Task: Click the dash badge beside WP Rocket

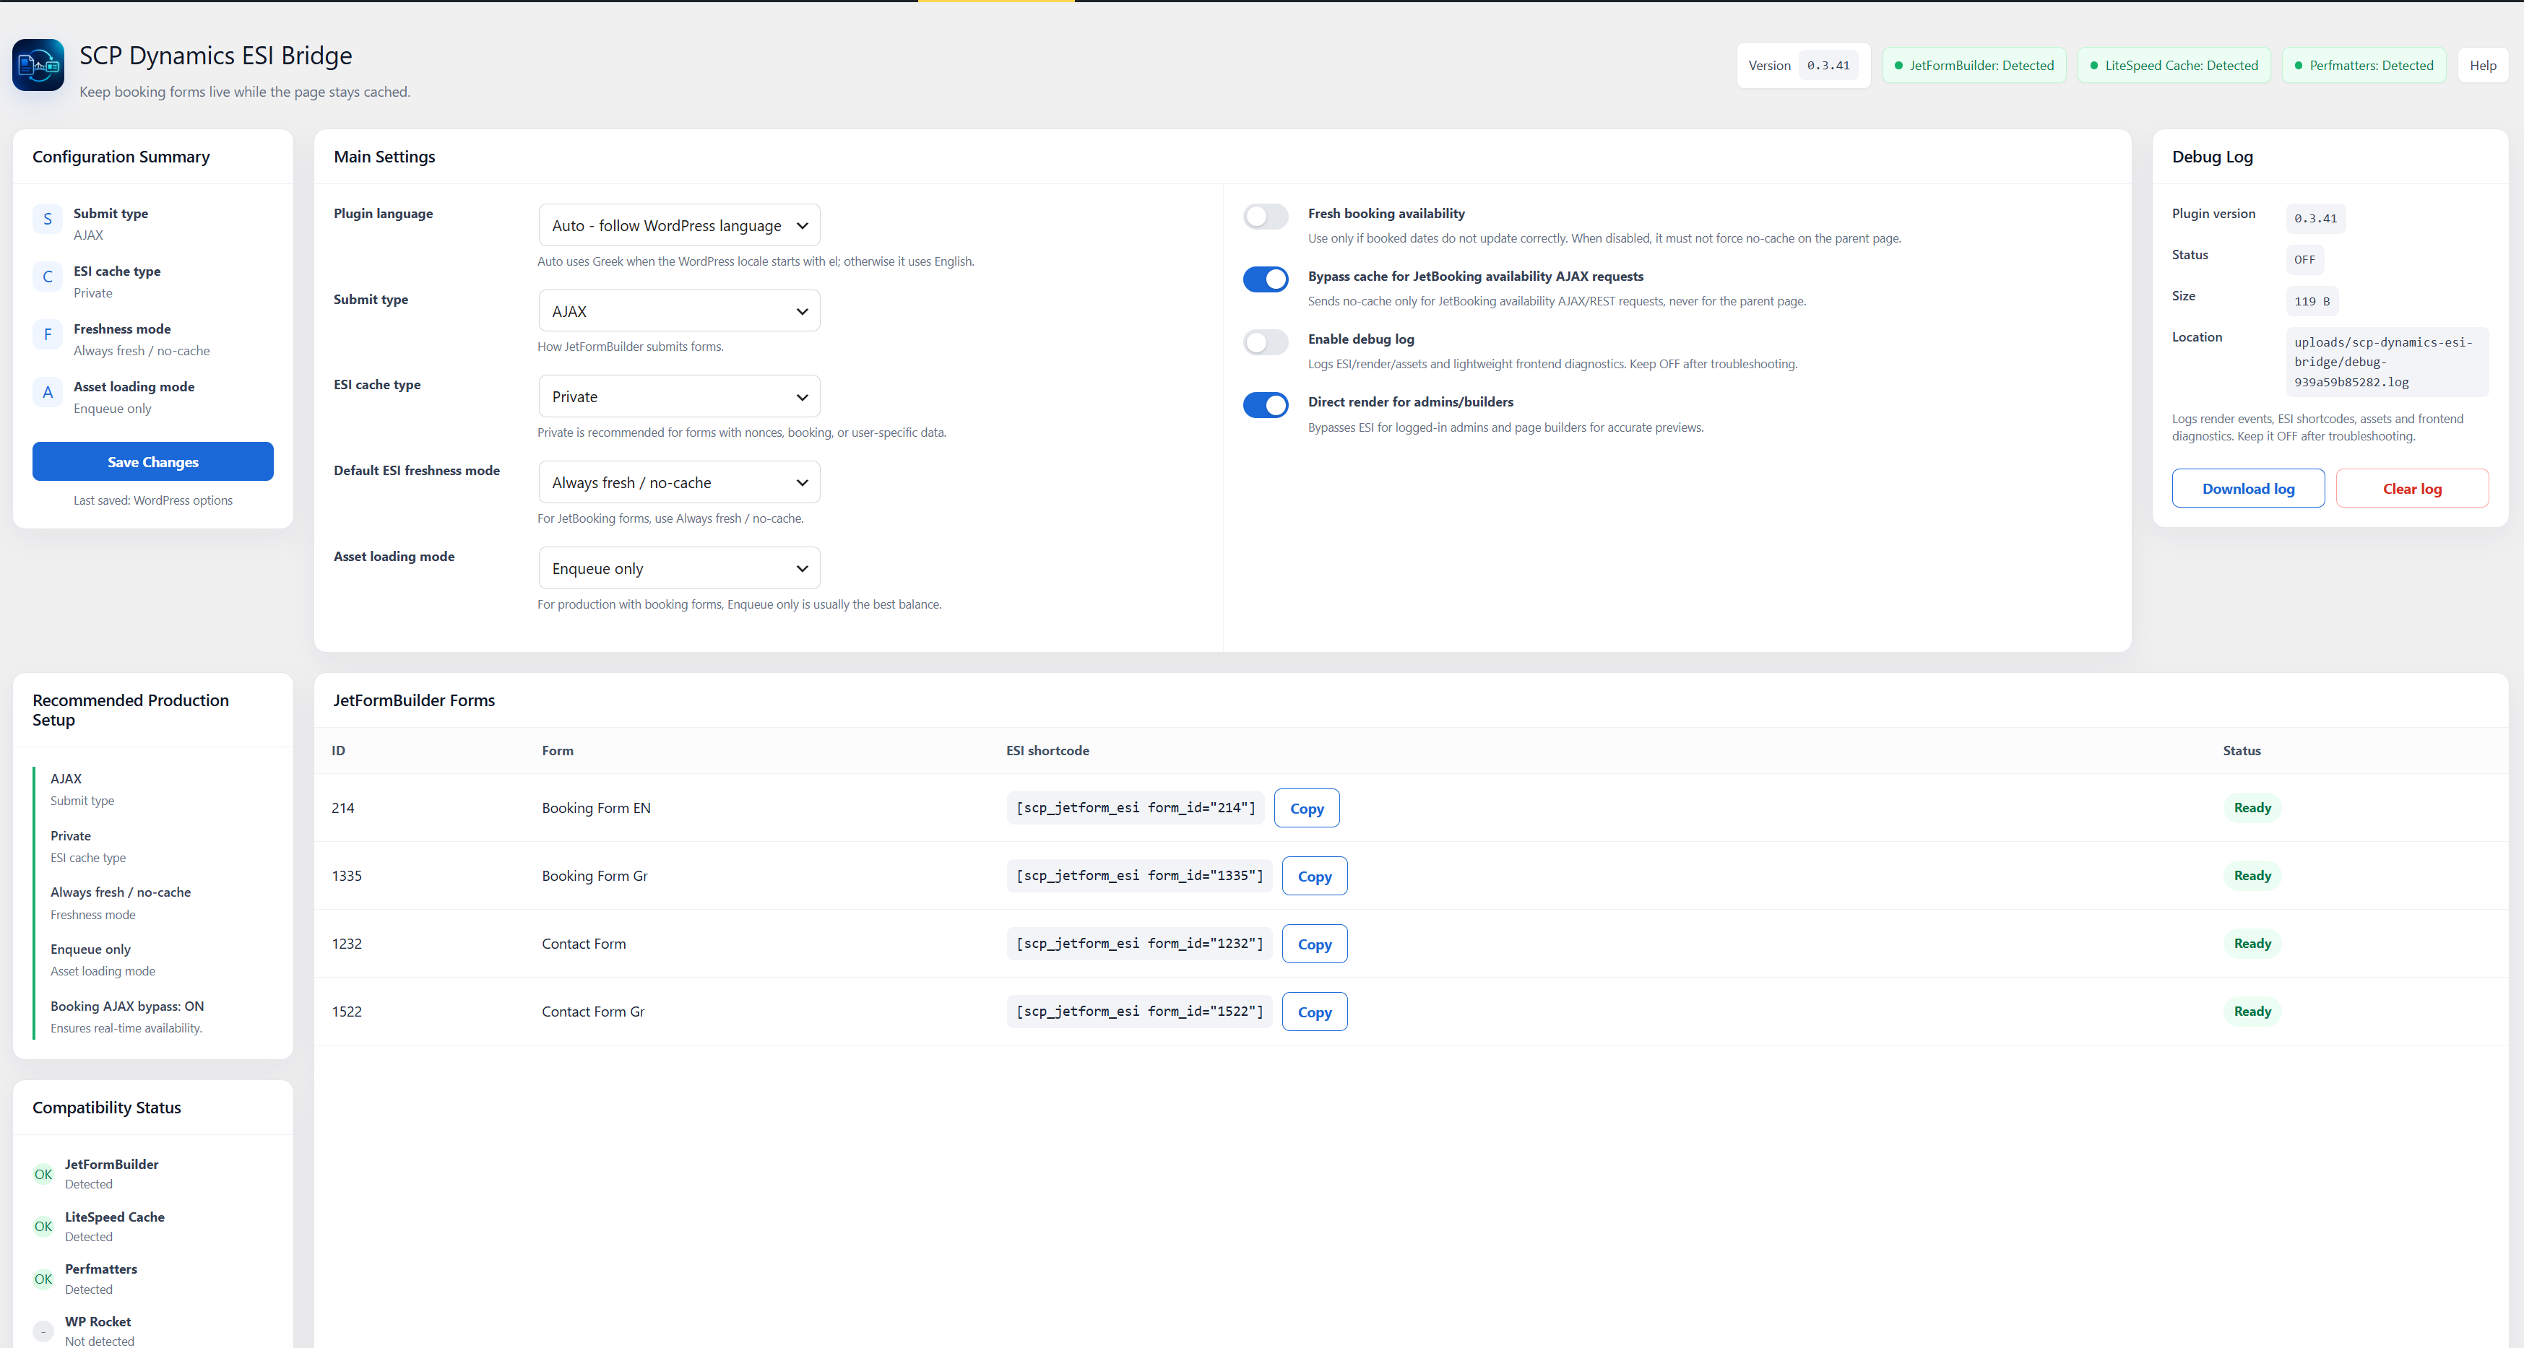Action: point(43,1331)
